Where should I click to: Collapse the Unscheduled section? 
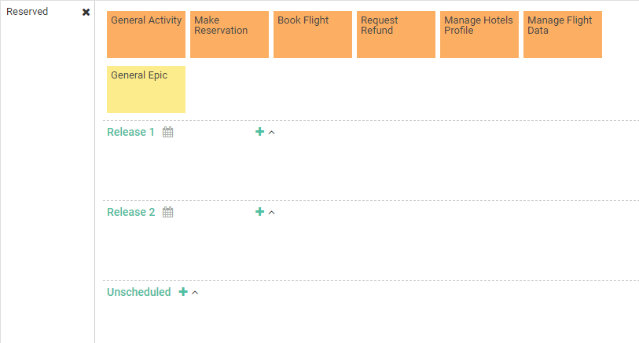(x=195, y=293)
